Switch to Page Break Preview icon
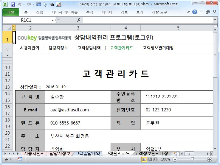 (x=155, y=159)
